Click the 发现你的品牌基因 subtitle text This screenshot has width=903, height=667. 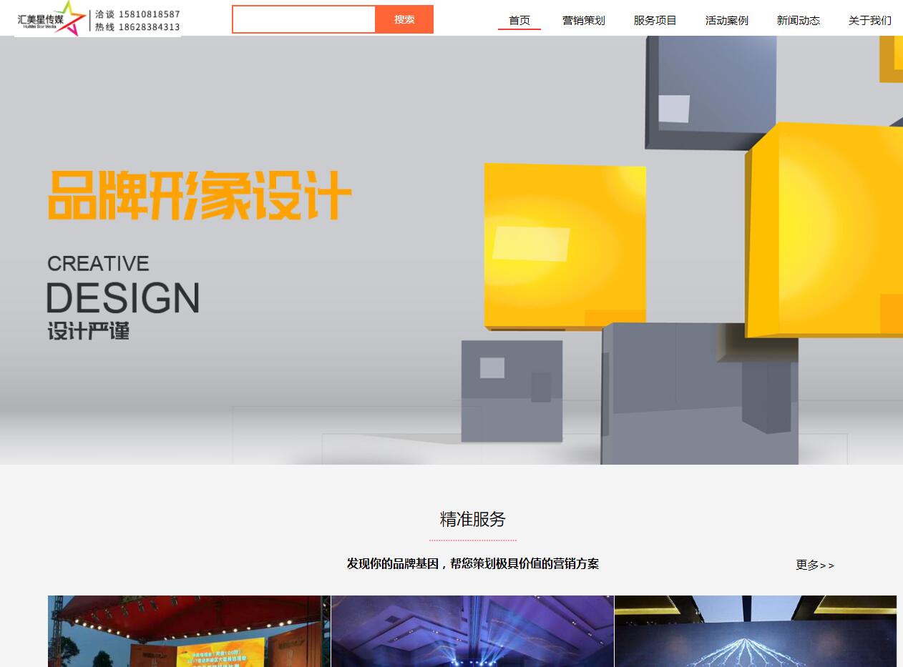click(472, 563)
